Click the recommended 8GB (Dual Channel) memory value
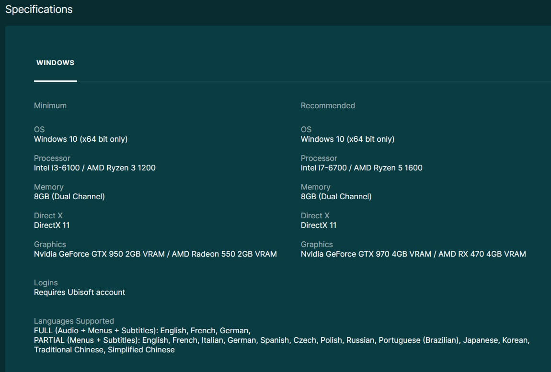551x372 pixels. pos(336,197)
